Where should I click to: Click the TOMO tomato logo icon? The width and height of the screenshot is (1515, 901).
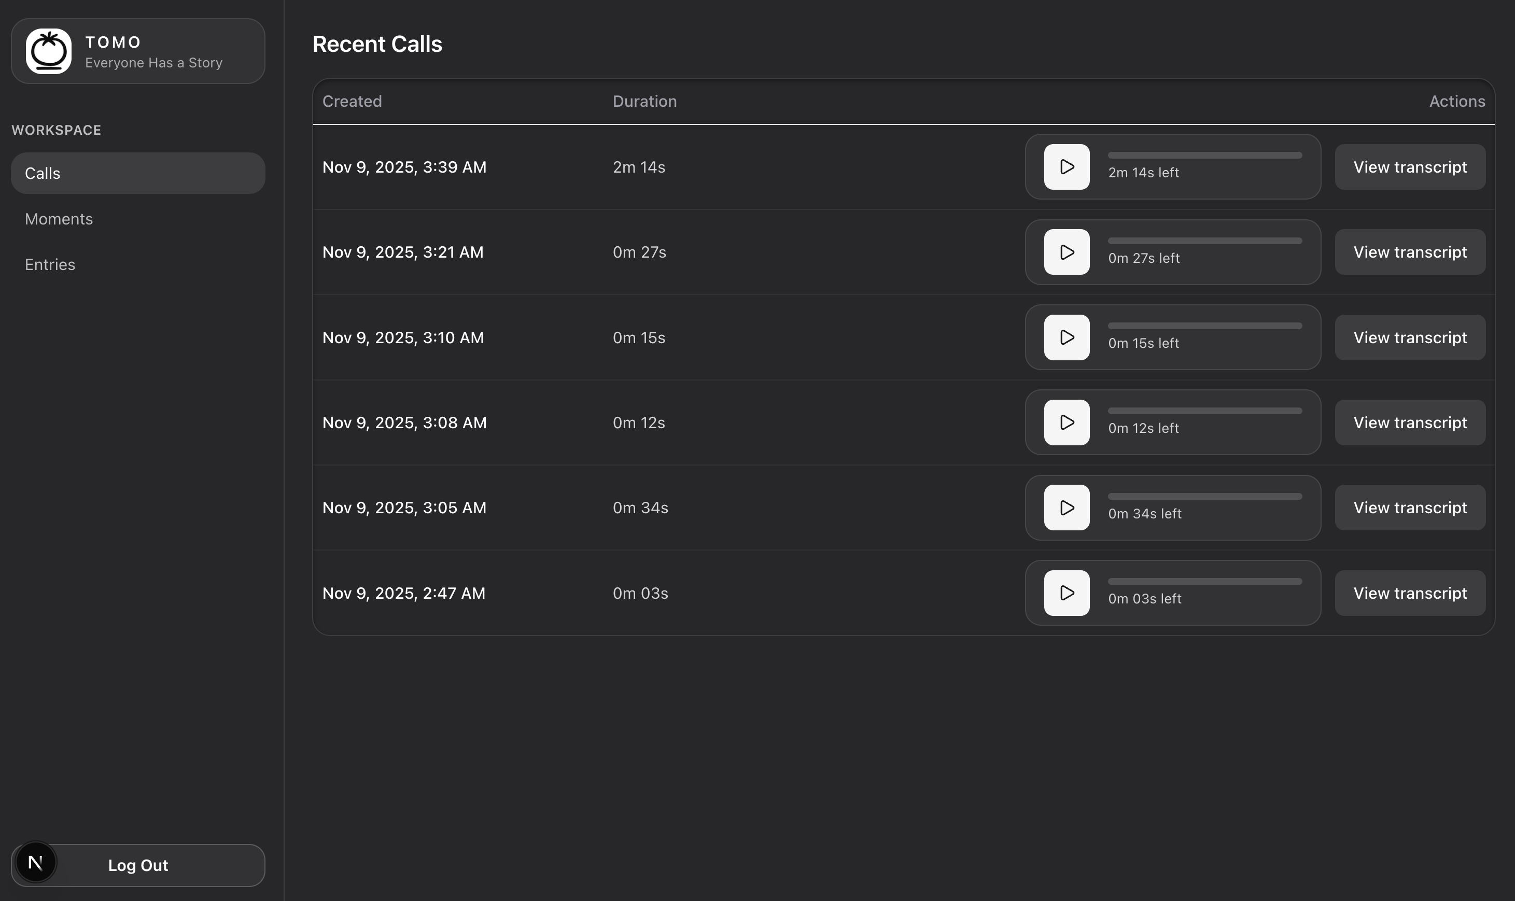point(49,51)
